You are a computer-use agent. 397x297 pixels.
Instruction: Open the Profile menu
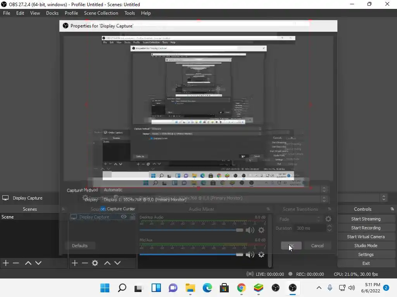click(x=71, y=13)
